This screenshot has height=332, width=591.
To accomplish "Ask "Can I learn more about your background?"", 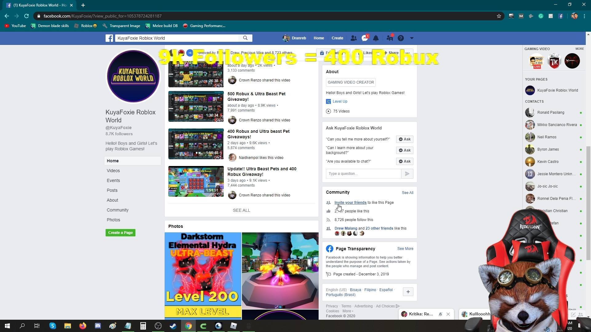I will click(404, 150).
